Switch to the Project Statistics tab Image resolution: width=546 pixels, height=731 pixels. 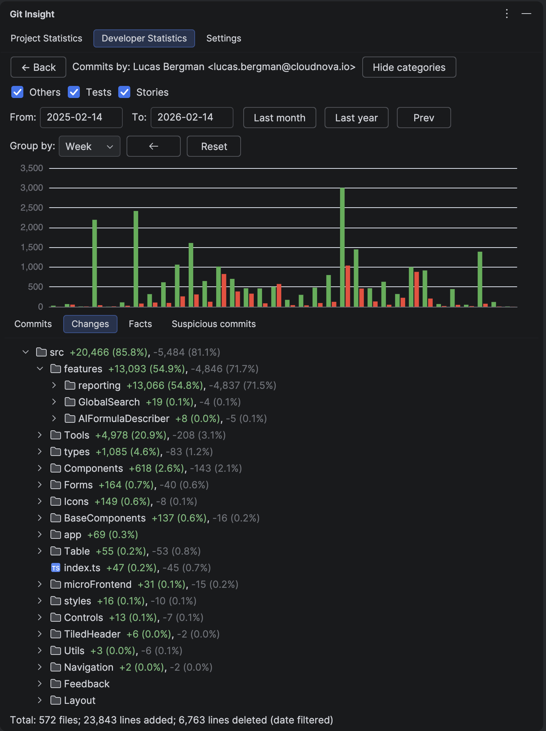(x=46, y=38)
